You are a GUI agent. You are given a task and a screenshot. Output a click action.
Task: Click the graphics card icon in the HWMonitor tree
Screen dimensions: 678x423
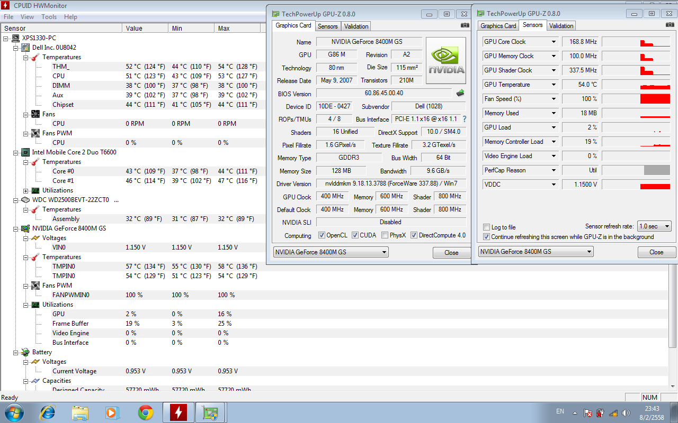(25, 228)
